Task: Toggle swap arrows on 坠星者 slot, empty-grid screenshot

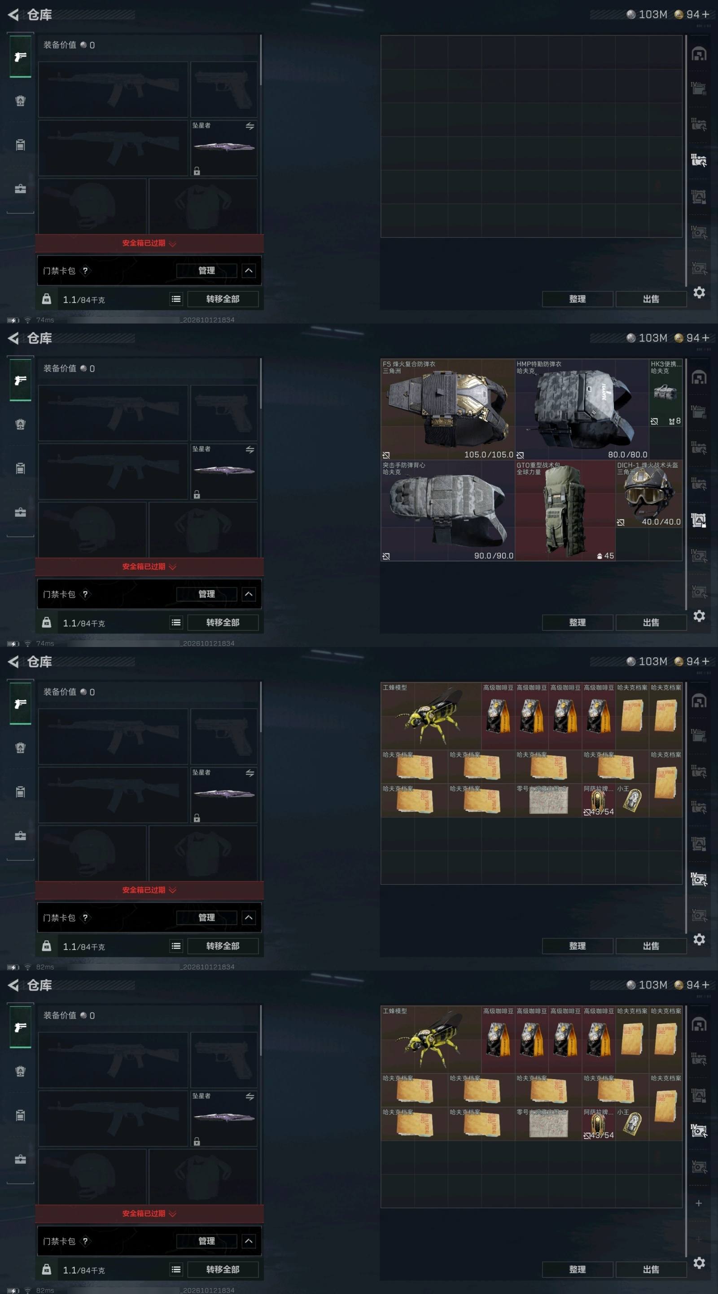Action: [x=250, y=126]
